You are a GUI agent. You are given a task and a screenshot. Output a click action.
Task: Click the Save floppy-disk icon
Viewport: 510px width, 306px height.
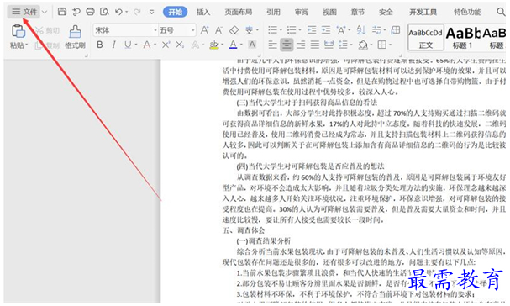click(62, 12)
